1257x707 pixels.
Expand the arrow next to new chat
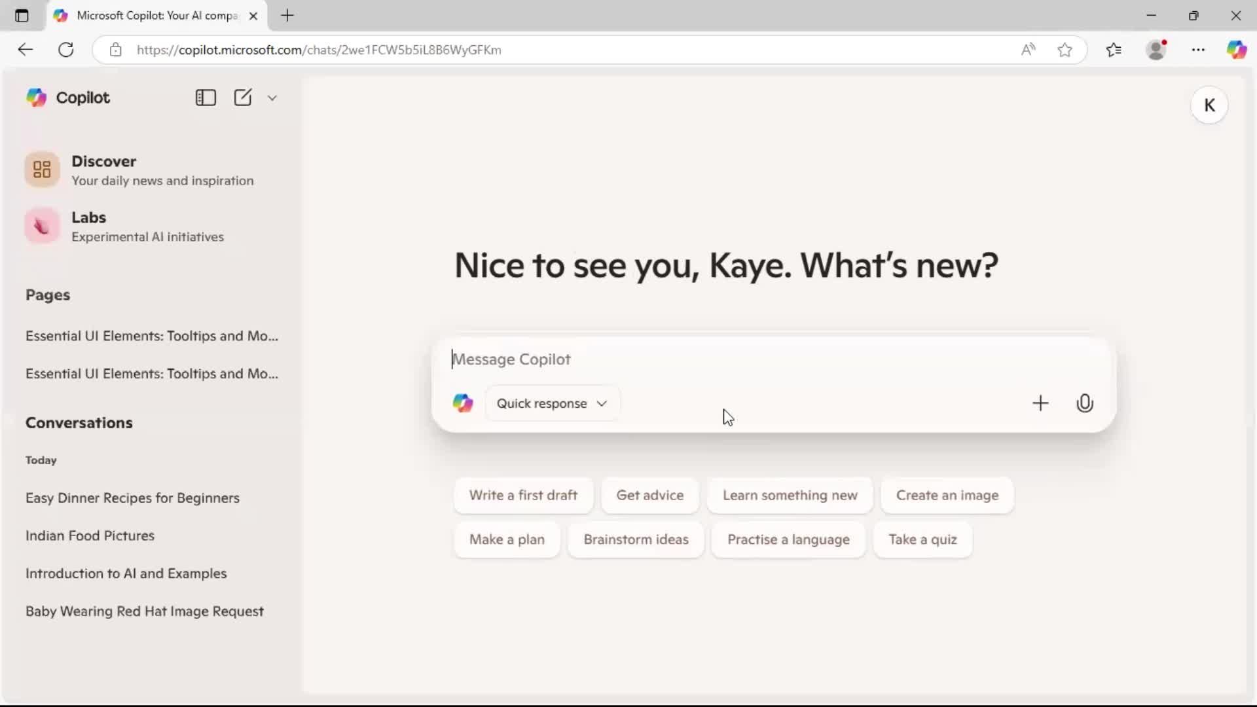coord(272,98)
